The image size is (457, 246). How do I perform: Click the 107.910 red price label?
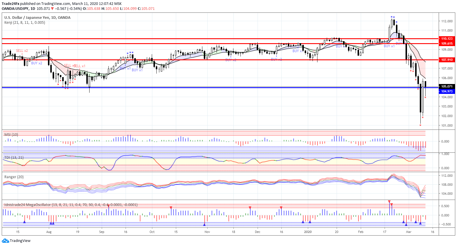[447, 60]
